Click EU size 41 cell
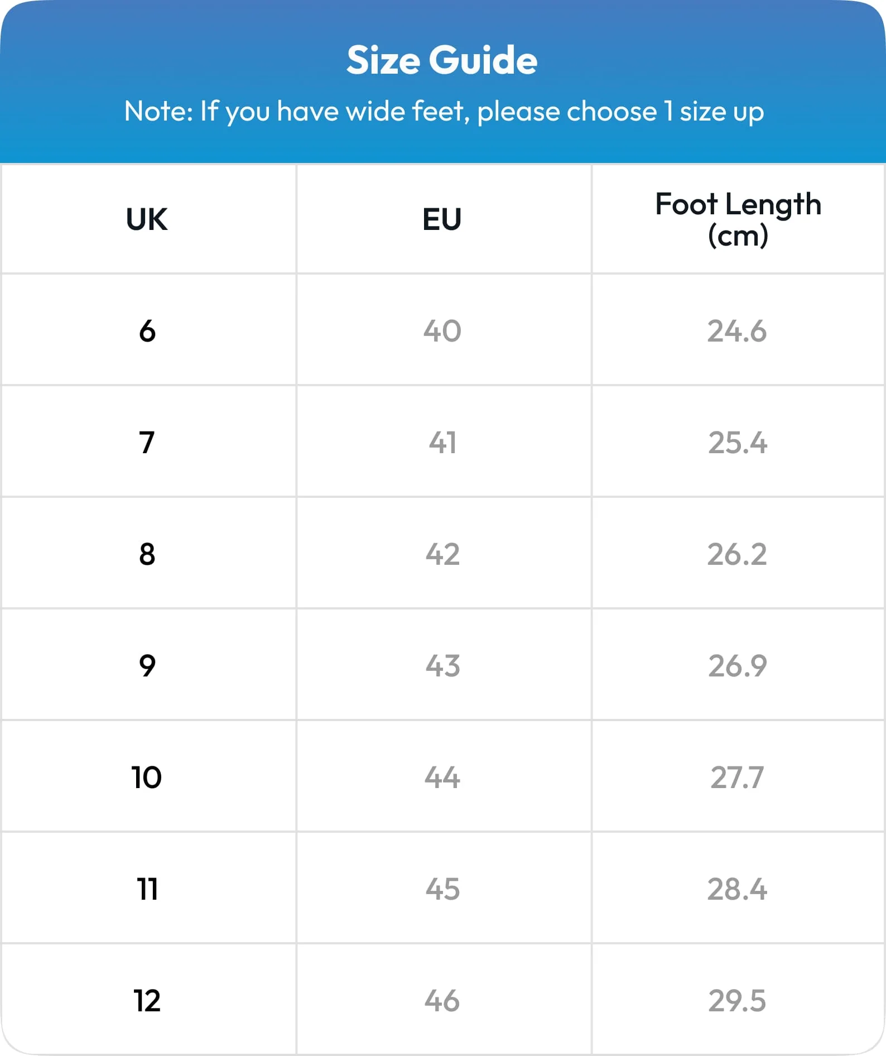 tap(442, 442)
